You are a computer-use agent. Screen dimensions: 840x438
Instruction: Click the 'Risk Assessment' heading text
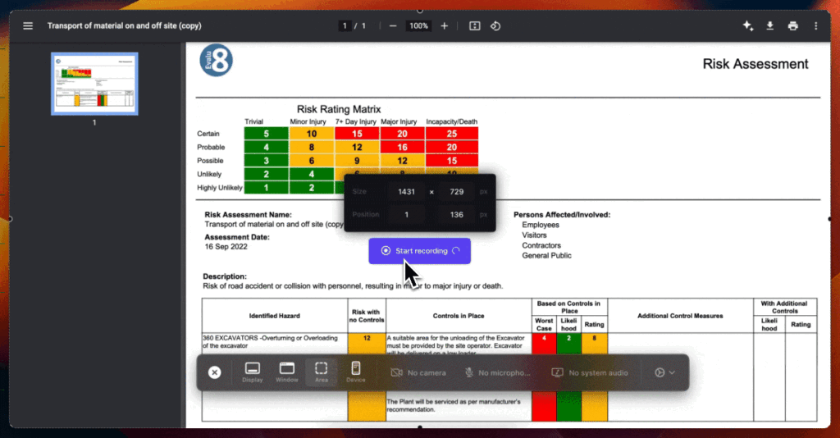pyautogui.click(x=756, y=64)
